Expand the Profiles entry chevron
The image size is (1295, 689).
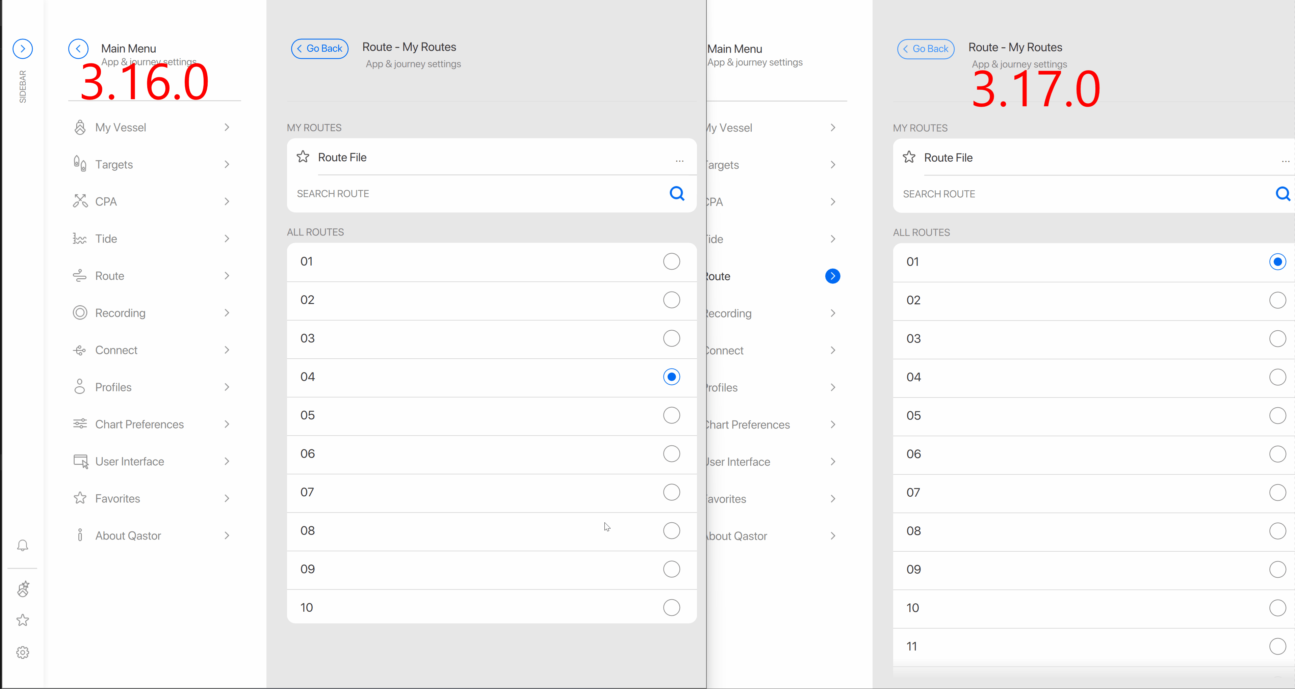(x=227, y=387)
